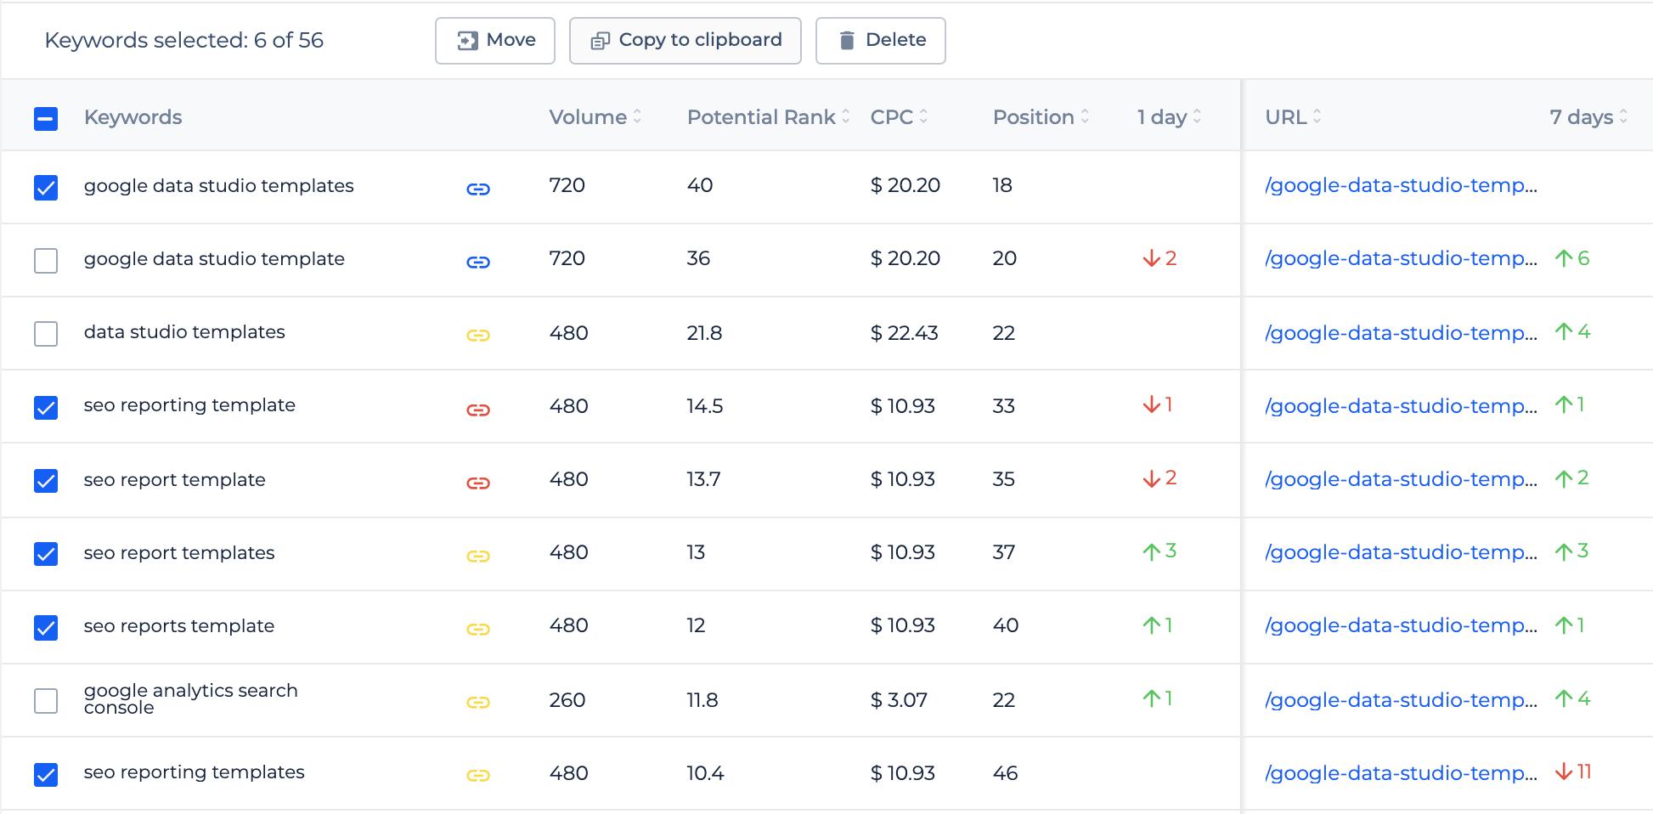Toggle the select-all header checkbox

[46, 118]
